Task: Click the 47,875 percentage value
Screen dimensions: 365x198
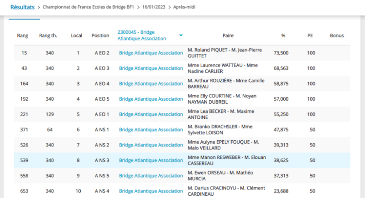Action: tap(281, 130)
